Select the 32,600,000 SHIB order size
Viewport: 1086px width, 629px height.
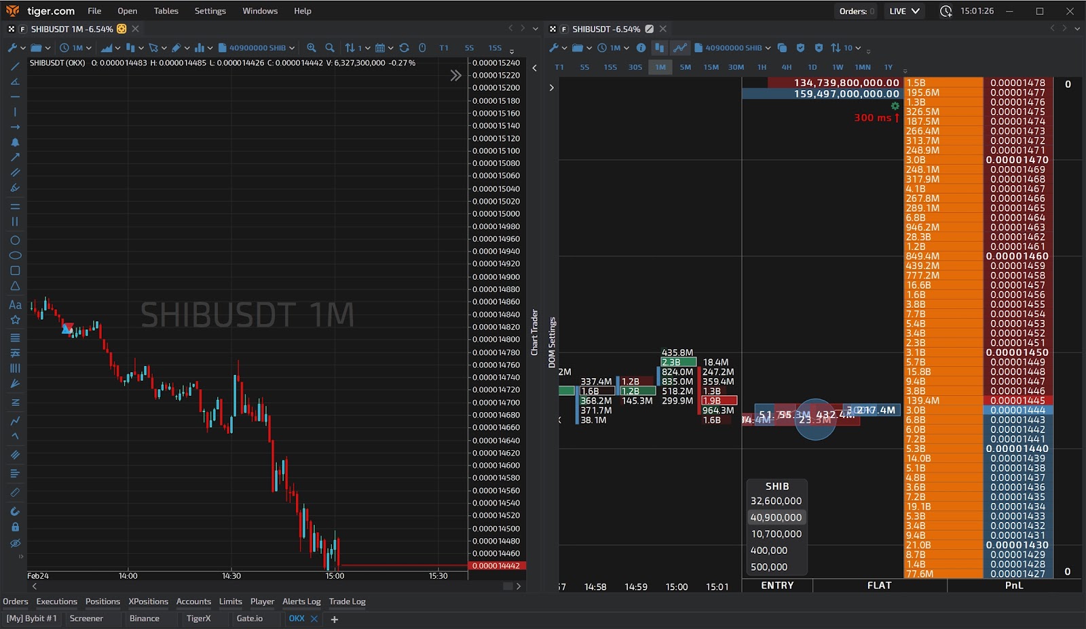(776, 501)
